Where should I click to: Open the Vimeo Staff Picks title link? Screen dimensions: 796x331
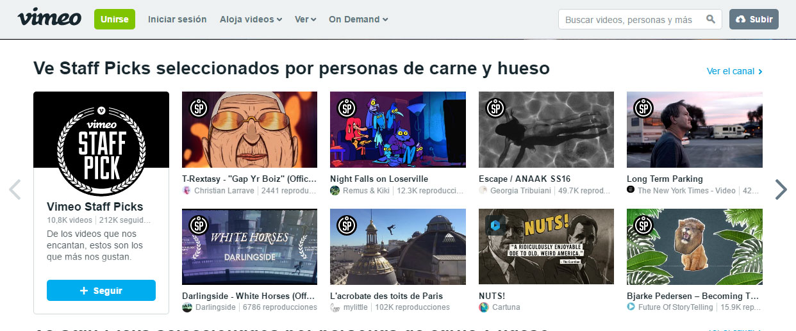95,207
